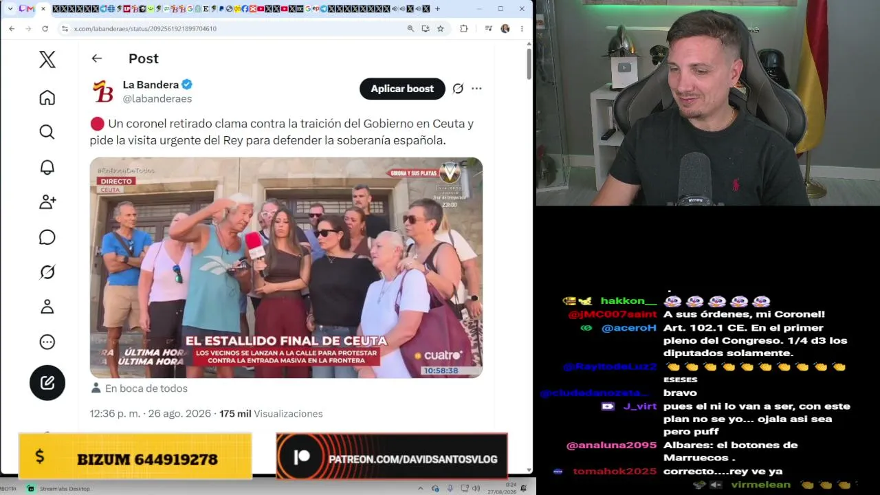880x495 pixels.
Task: Click chat message 'Albares: el botones de Marruecos .'
Action: (x=731, y=452)
